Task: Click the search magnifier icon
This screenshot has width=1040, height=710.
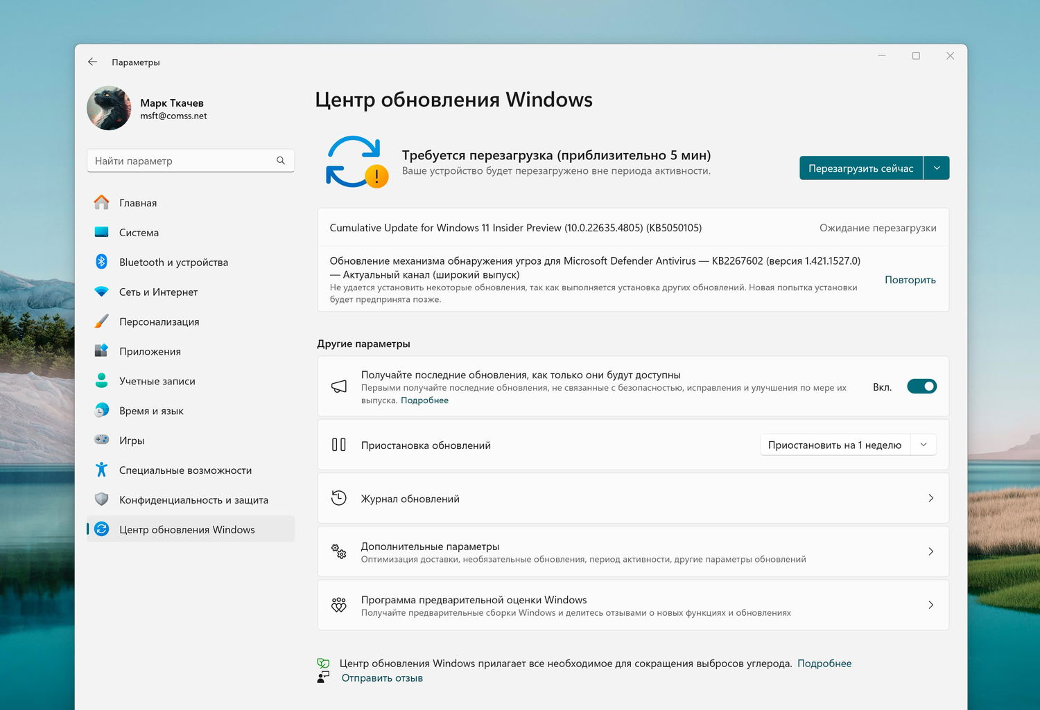Action: coord(281,161)
